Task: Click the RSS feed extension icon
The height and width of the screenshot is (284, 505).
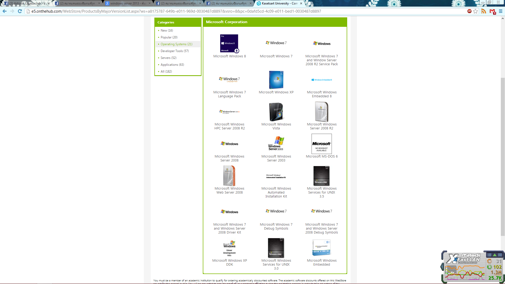Action: [x=483, y=11]
